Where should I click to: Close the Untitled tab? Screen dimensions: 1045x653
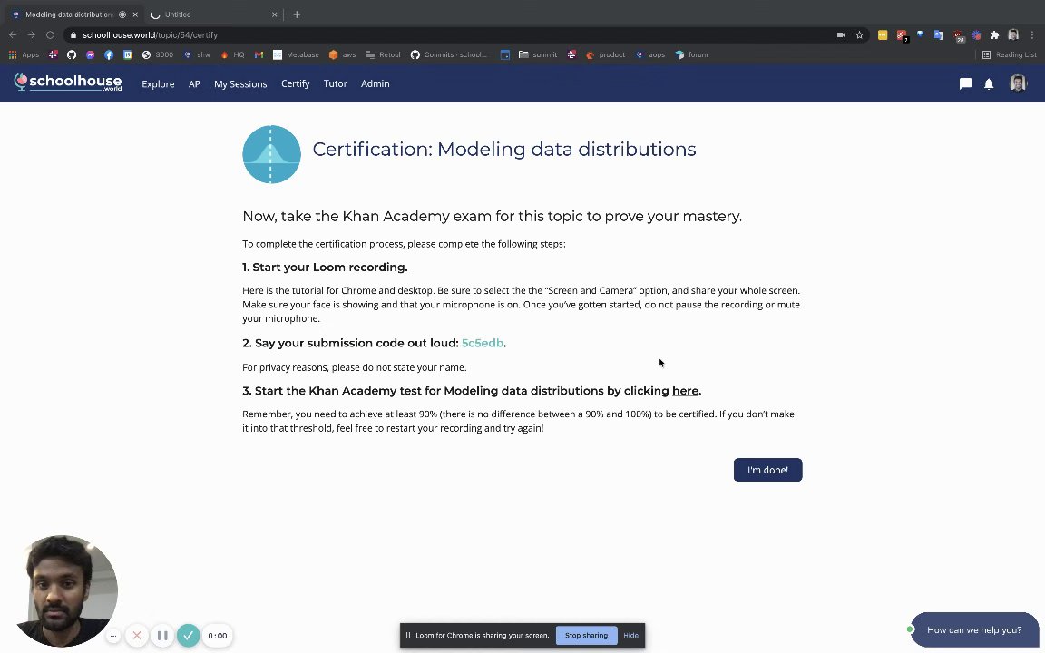pyautogui.click(x=275, y=15)
